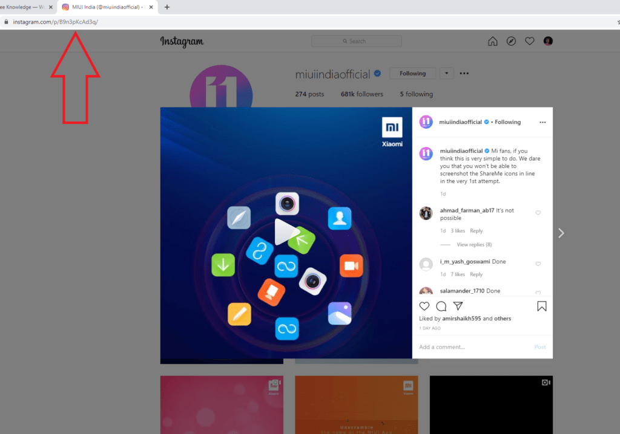Open the Instagram home icon

(492, 41)
